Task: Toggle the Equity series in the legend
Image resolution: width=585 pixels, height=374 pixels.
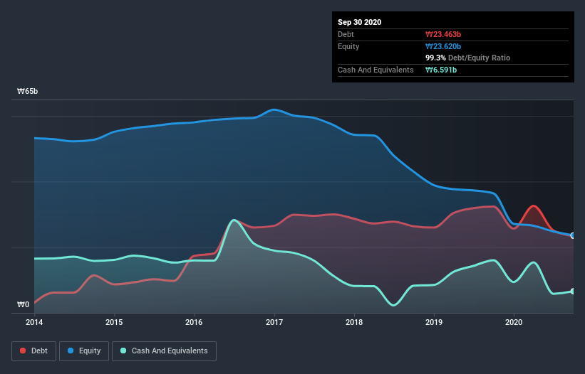Action: pyautogui.click(x=84, y=351)
